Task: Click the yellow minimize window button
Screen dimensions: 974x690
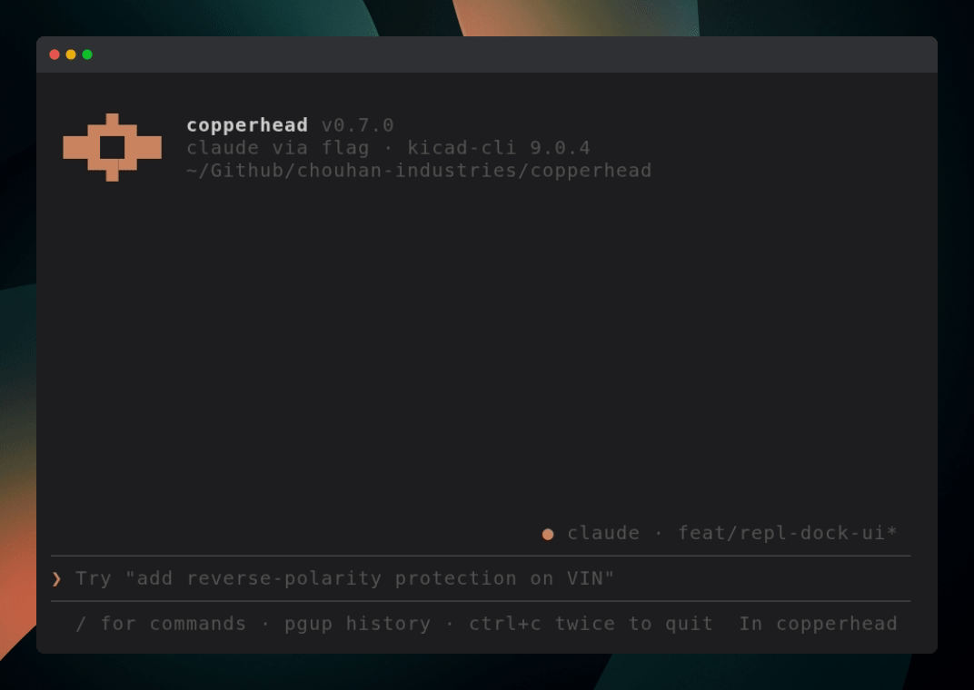Action: point(71,54)
